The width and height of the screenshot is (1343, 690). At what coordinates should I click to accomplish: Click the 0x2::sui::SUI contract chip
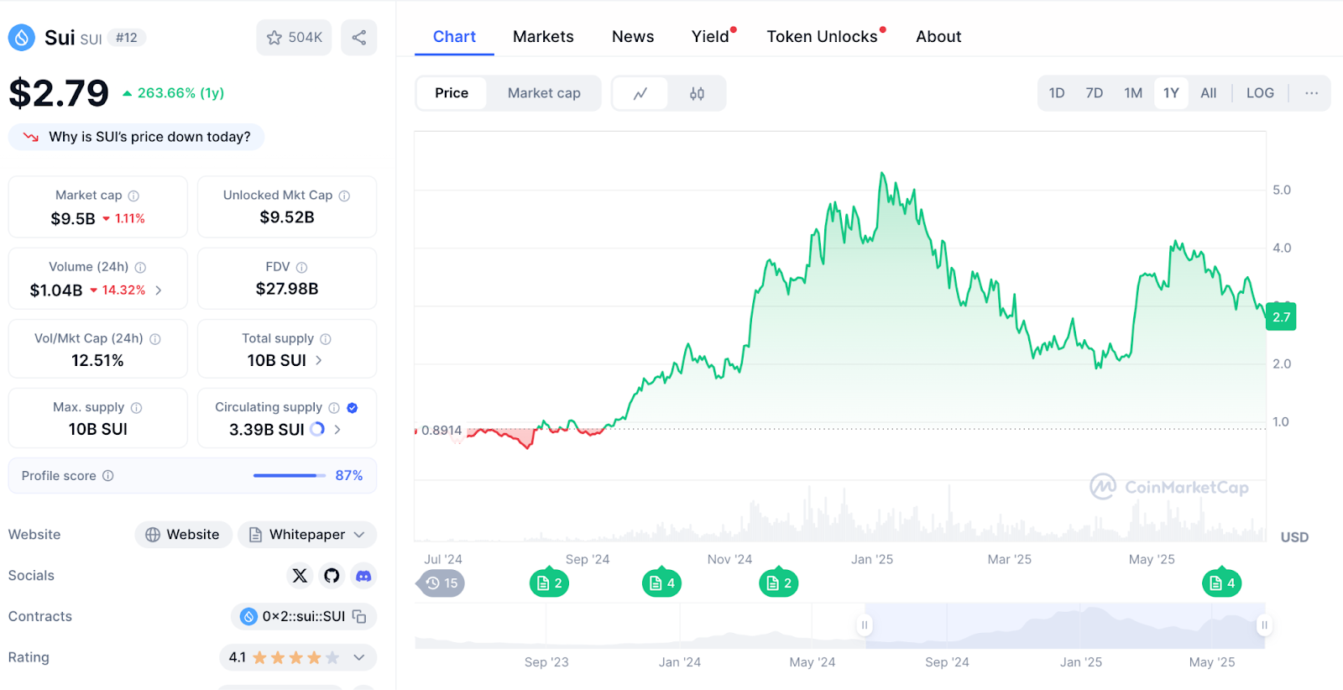(303, 617)
